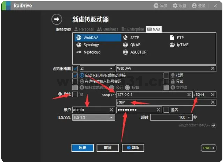Click the 帮助 button
The height and width of the screenshot is (162, 223).
[x=133, y=148]
